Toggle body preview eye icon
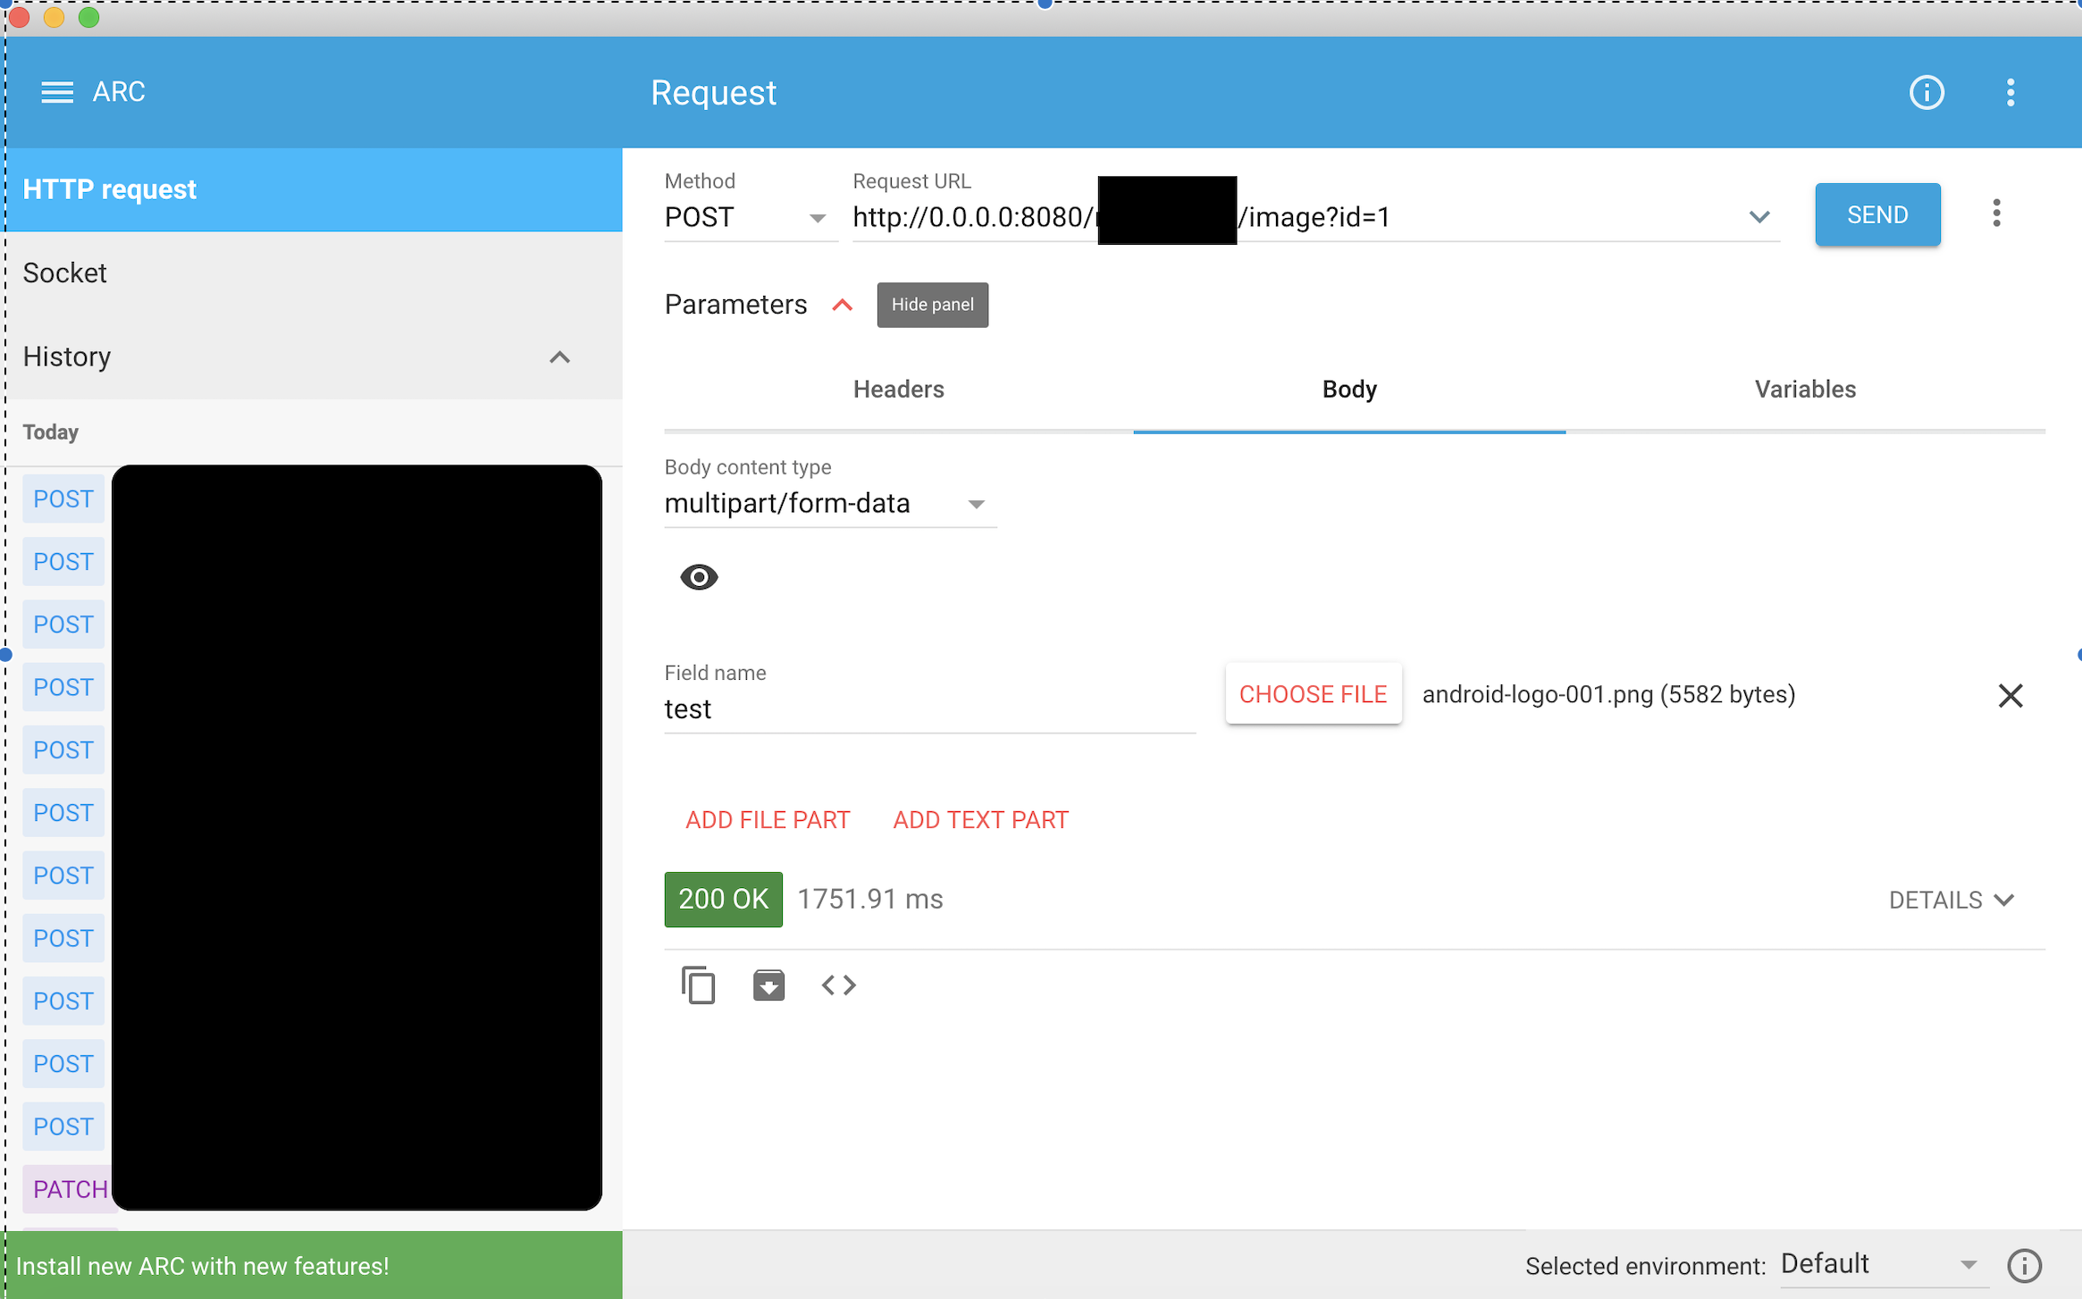The height and width of the screenshot is (1299, 2082). [699, 577]
